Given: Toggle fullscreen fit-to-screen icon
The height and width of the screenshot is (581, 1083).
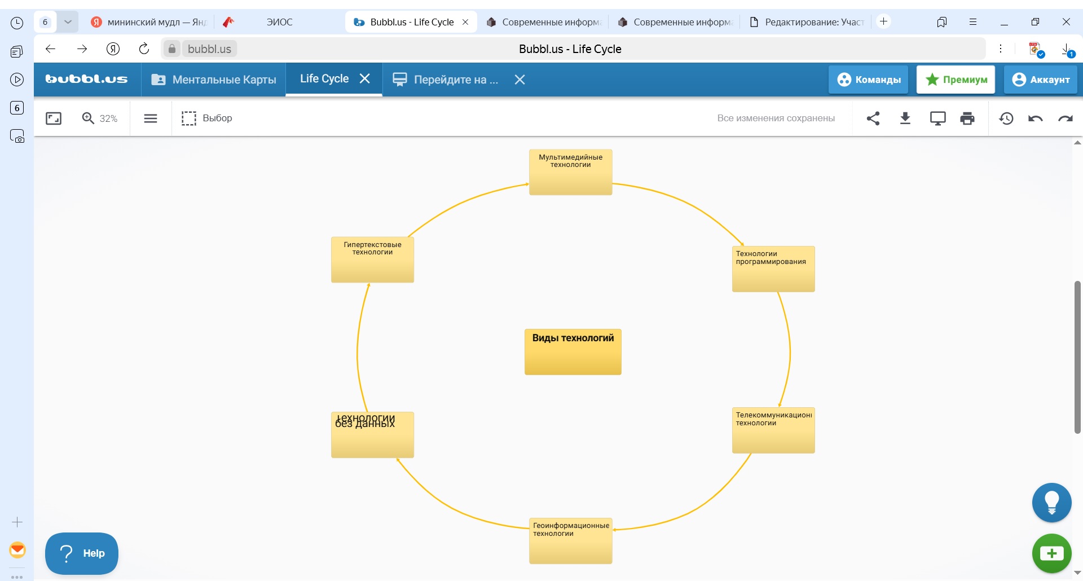Looking at the screenshot, I should click(54, 118).
